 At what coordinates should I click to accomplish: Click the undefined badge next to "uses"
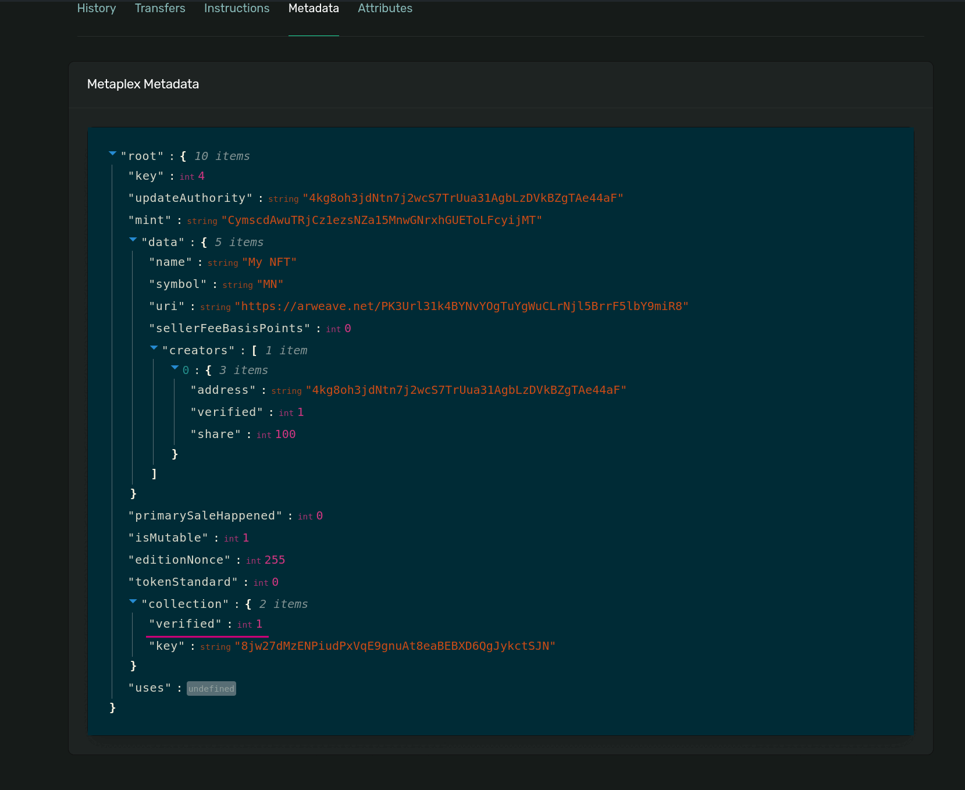pos(211,689)
